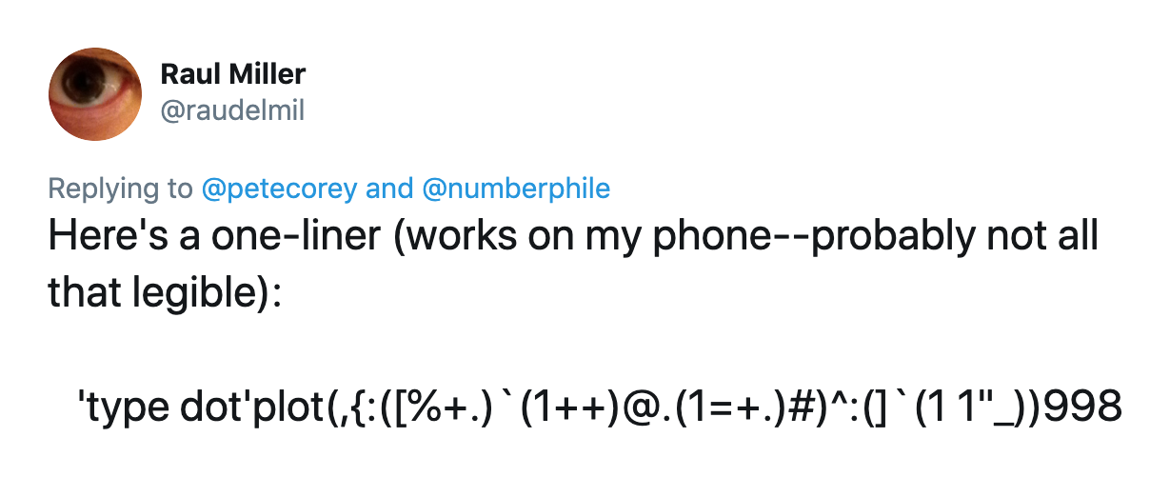Click the Raul Miller display name
1170x477 pixels.
pos(233,74)
